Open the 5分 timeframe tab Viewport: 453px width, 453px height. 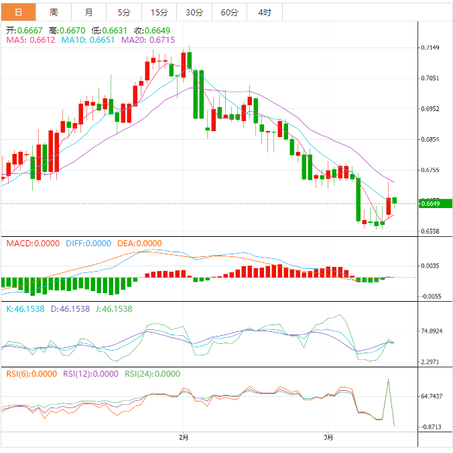124,12
